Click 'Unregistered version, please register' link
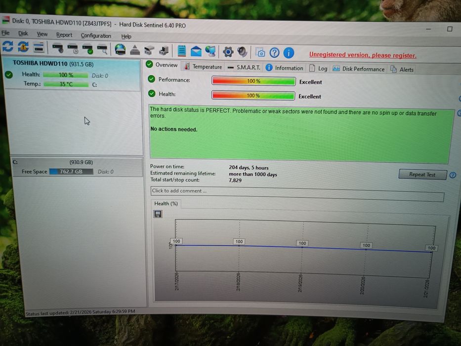461x346 pixels. coord(363,55)
